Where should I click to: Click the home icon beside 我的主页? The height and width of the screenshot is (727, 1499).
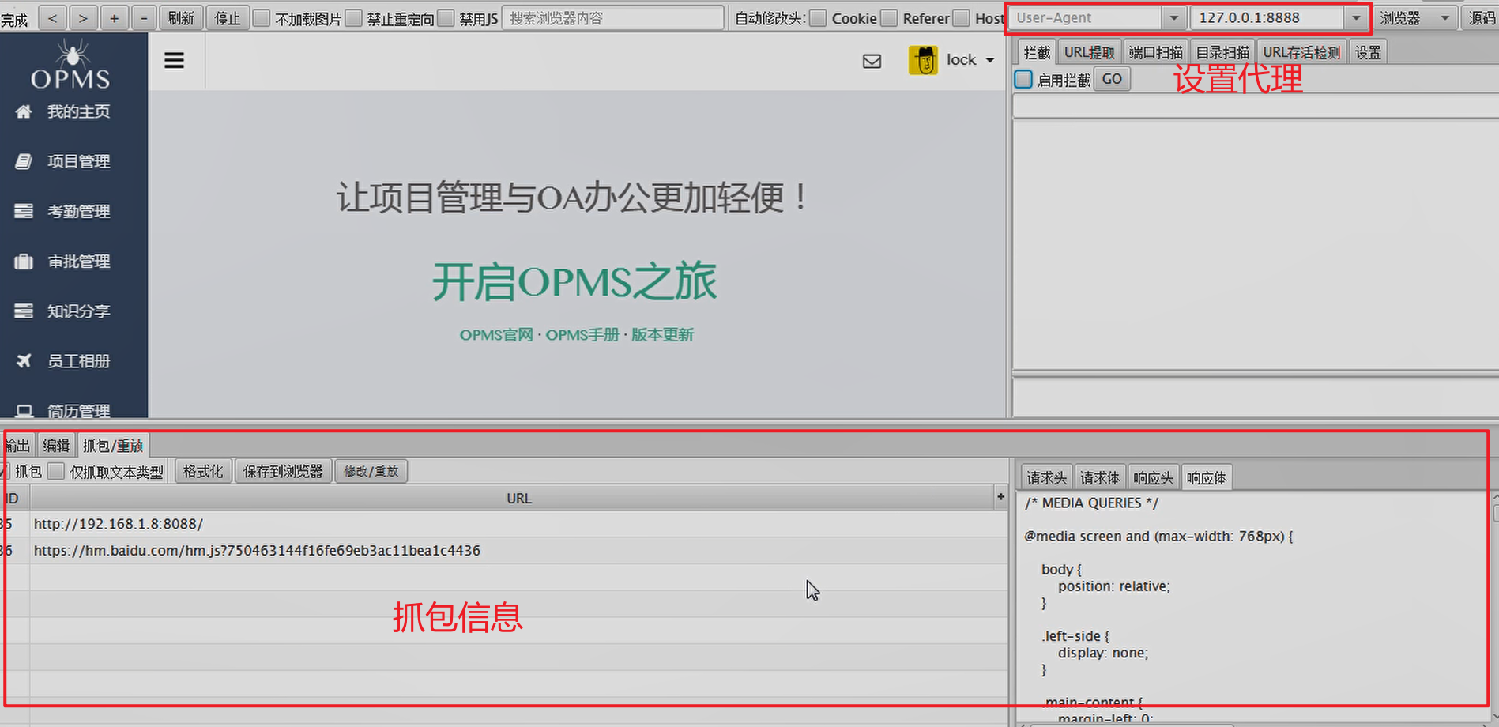click(24, 111)
